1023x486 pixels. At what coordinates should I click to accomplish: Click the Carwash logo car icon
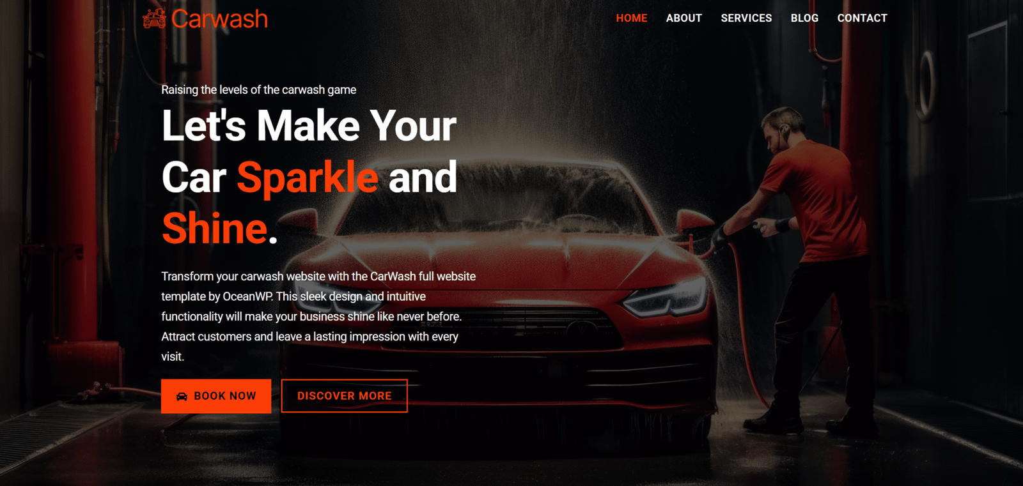154,19
